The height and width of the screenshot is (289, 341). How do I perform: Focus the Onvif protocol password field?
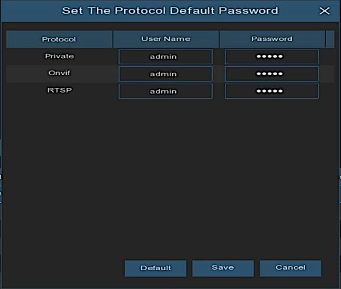[272, 74]
